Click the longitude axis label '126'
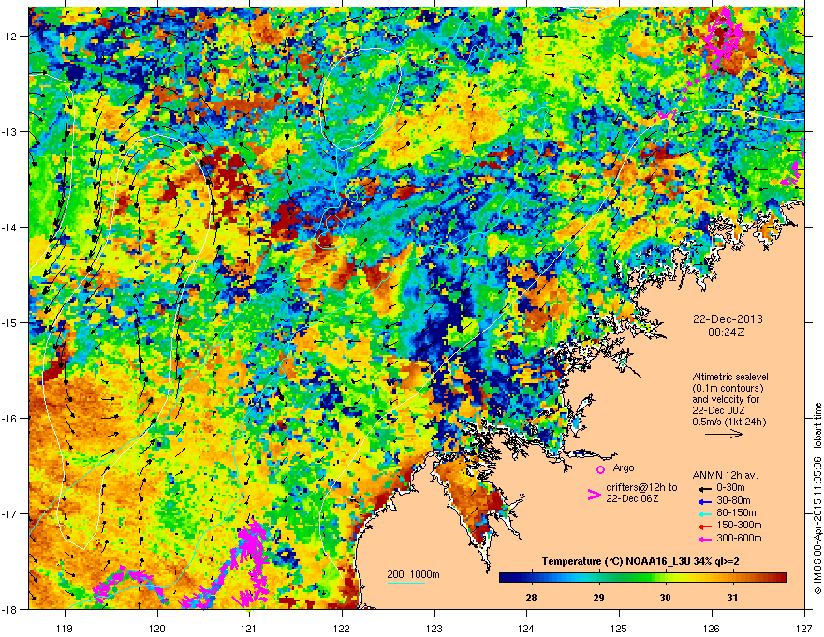824x637 pixels. (x=712, y=628)
